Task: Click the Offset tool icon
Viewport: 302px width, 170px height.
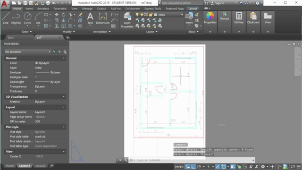Action: tap(80, 26)
